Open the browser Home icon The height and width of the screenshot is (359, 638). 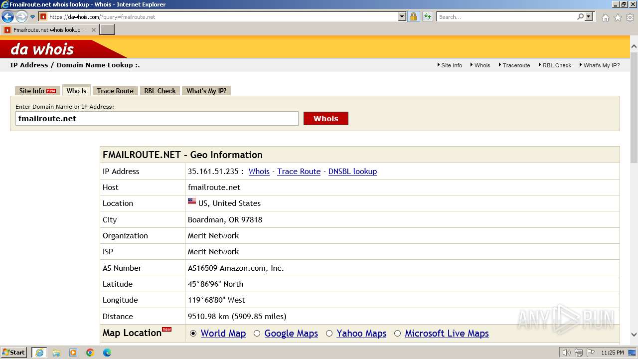tap(605, 17)
